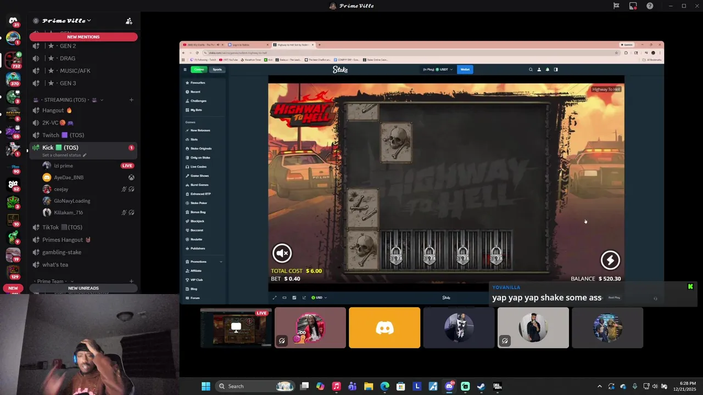The image size is (703, 395).
Task: Expand Prime Ville server dropdown
Action: [88, 21]
